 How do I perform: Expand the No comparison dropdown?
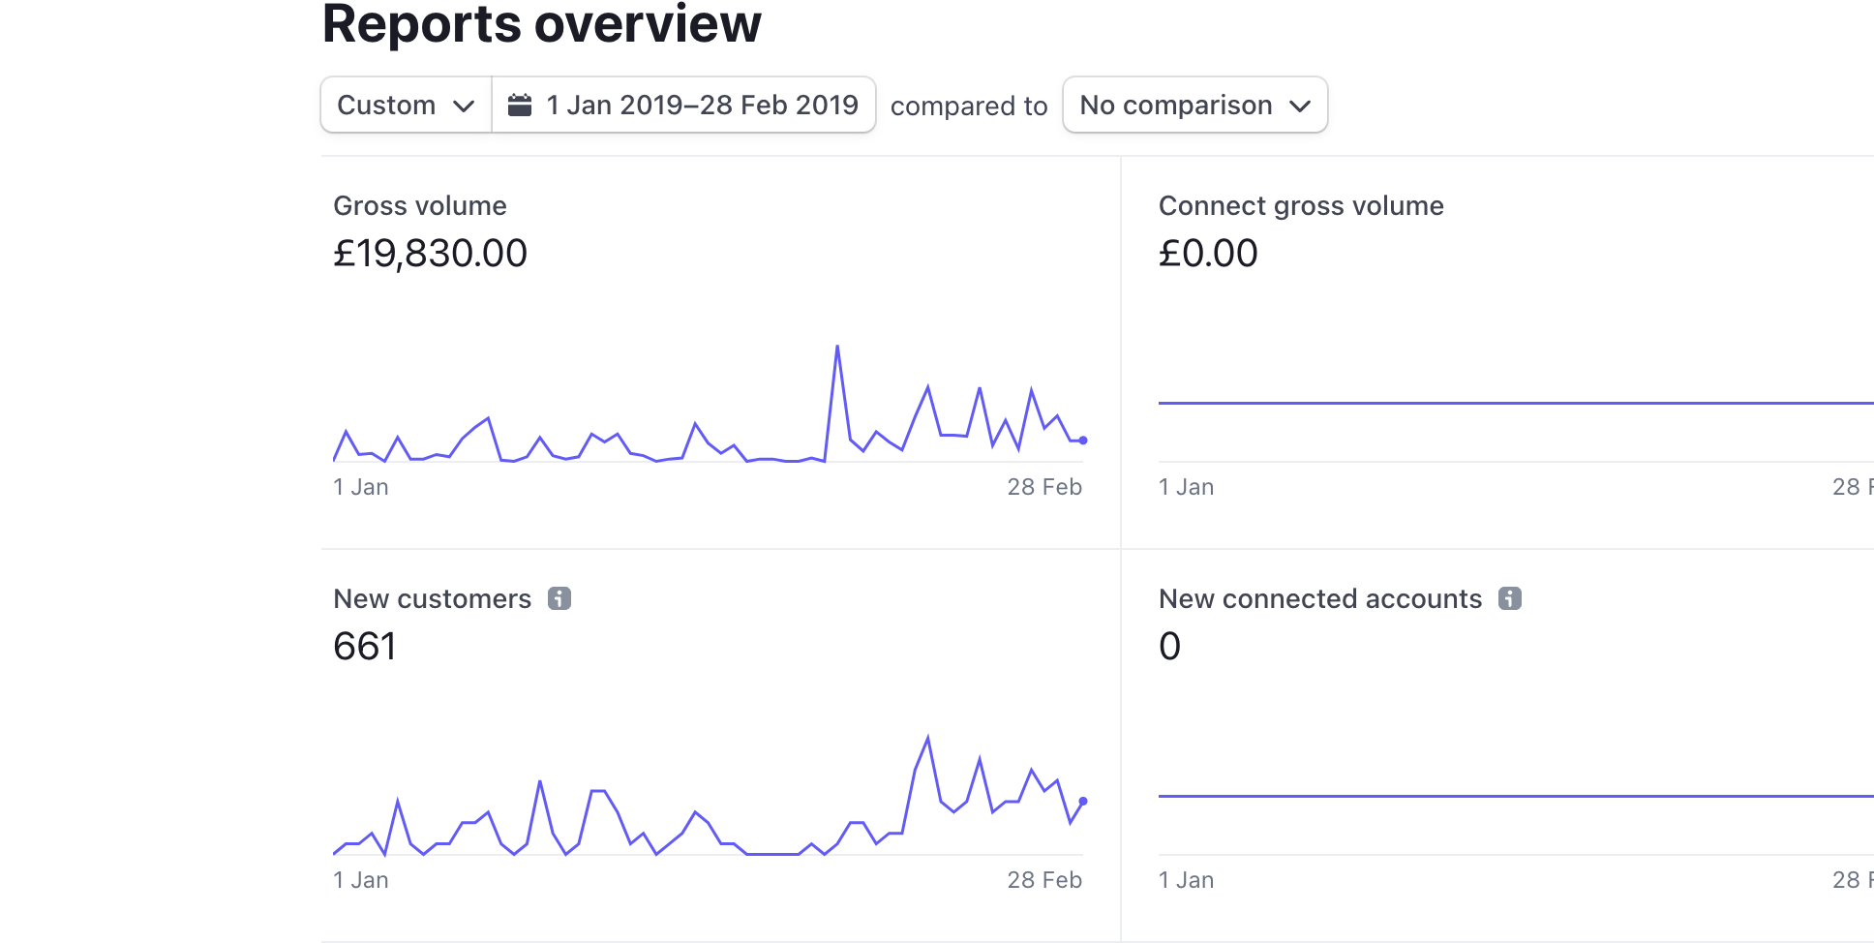(x=1194, y=105)
